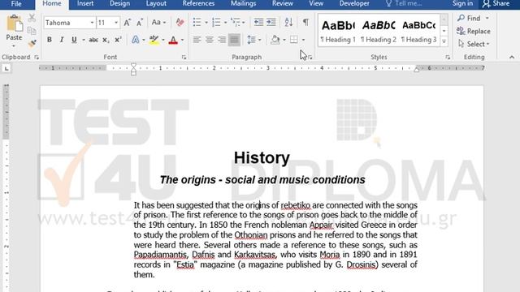Copy selection with the Copy icon
This screenshot has height=292, width=520.
pos(32,31)
